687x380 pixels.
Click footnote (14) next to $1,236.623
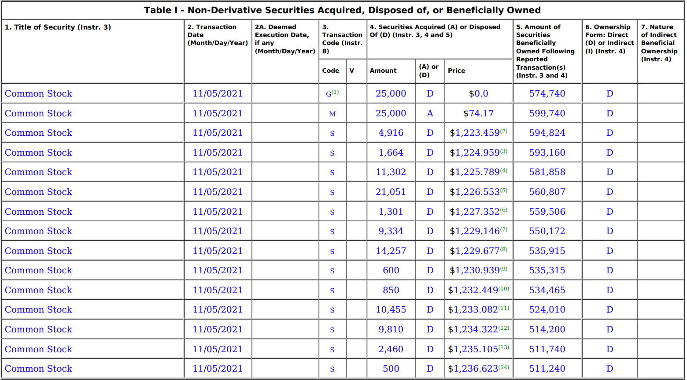[x=504, y=367]
